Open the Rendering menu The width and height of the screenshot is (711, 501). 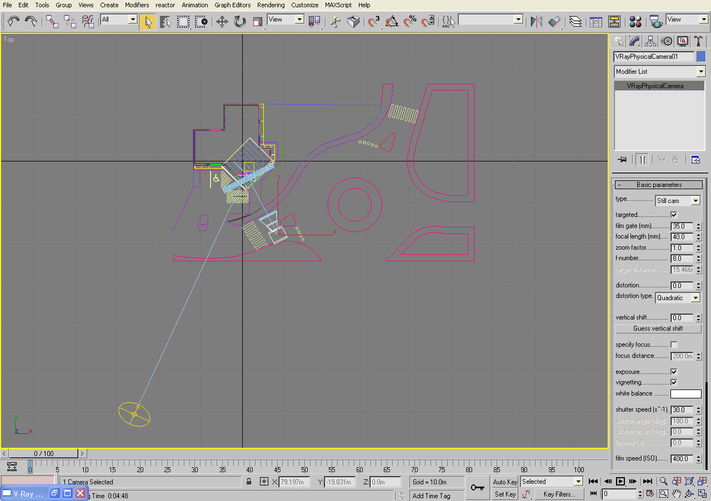(271, 5)
